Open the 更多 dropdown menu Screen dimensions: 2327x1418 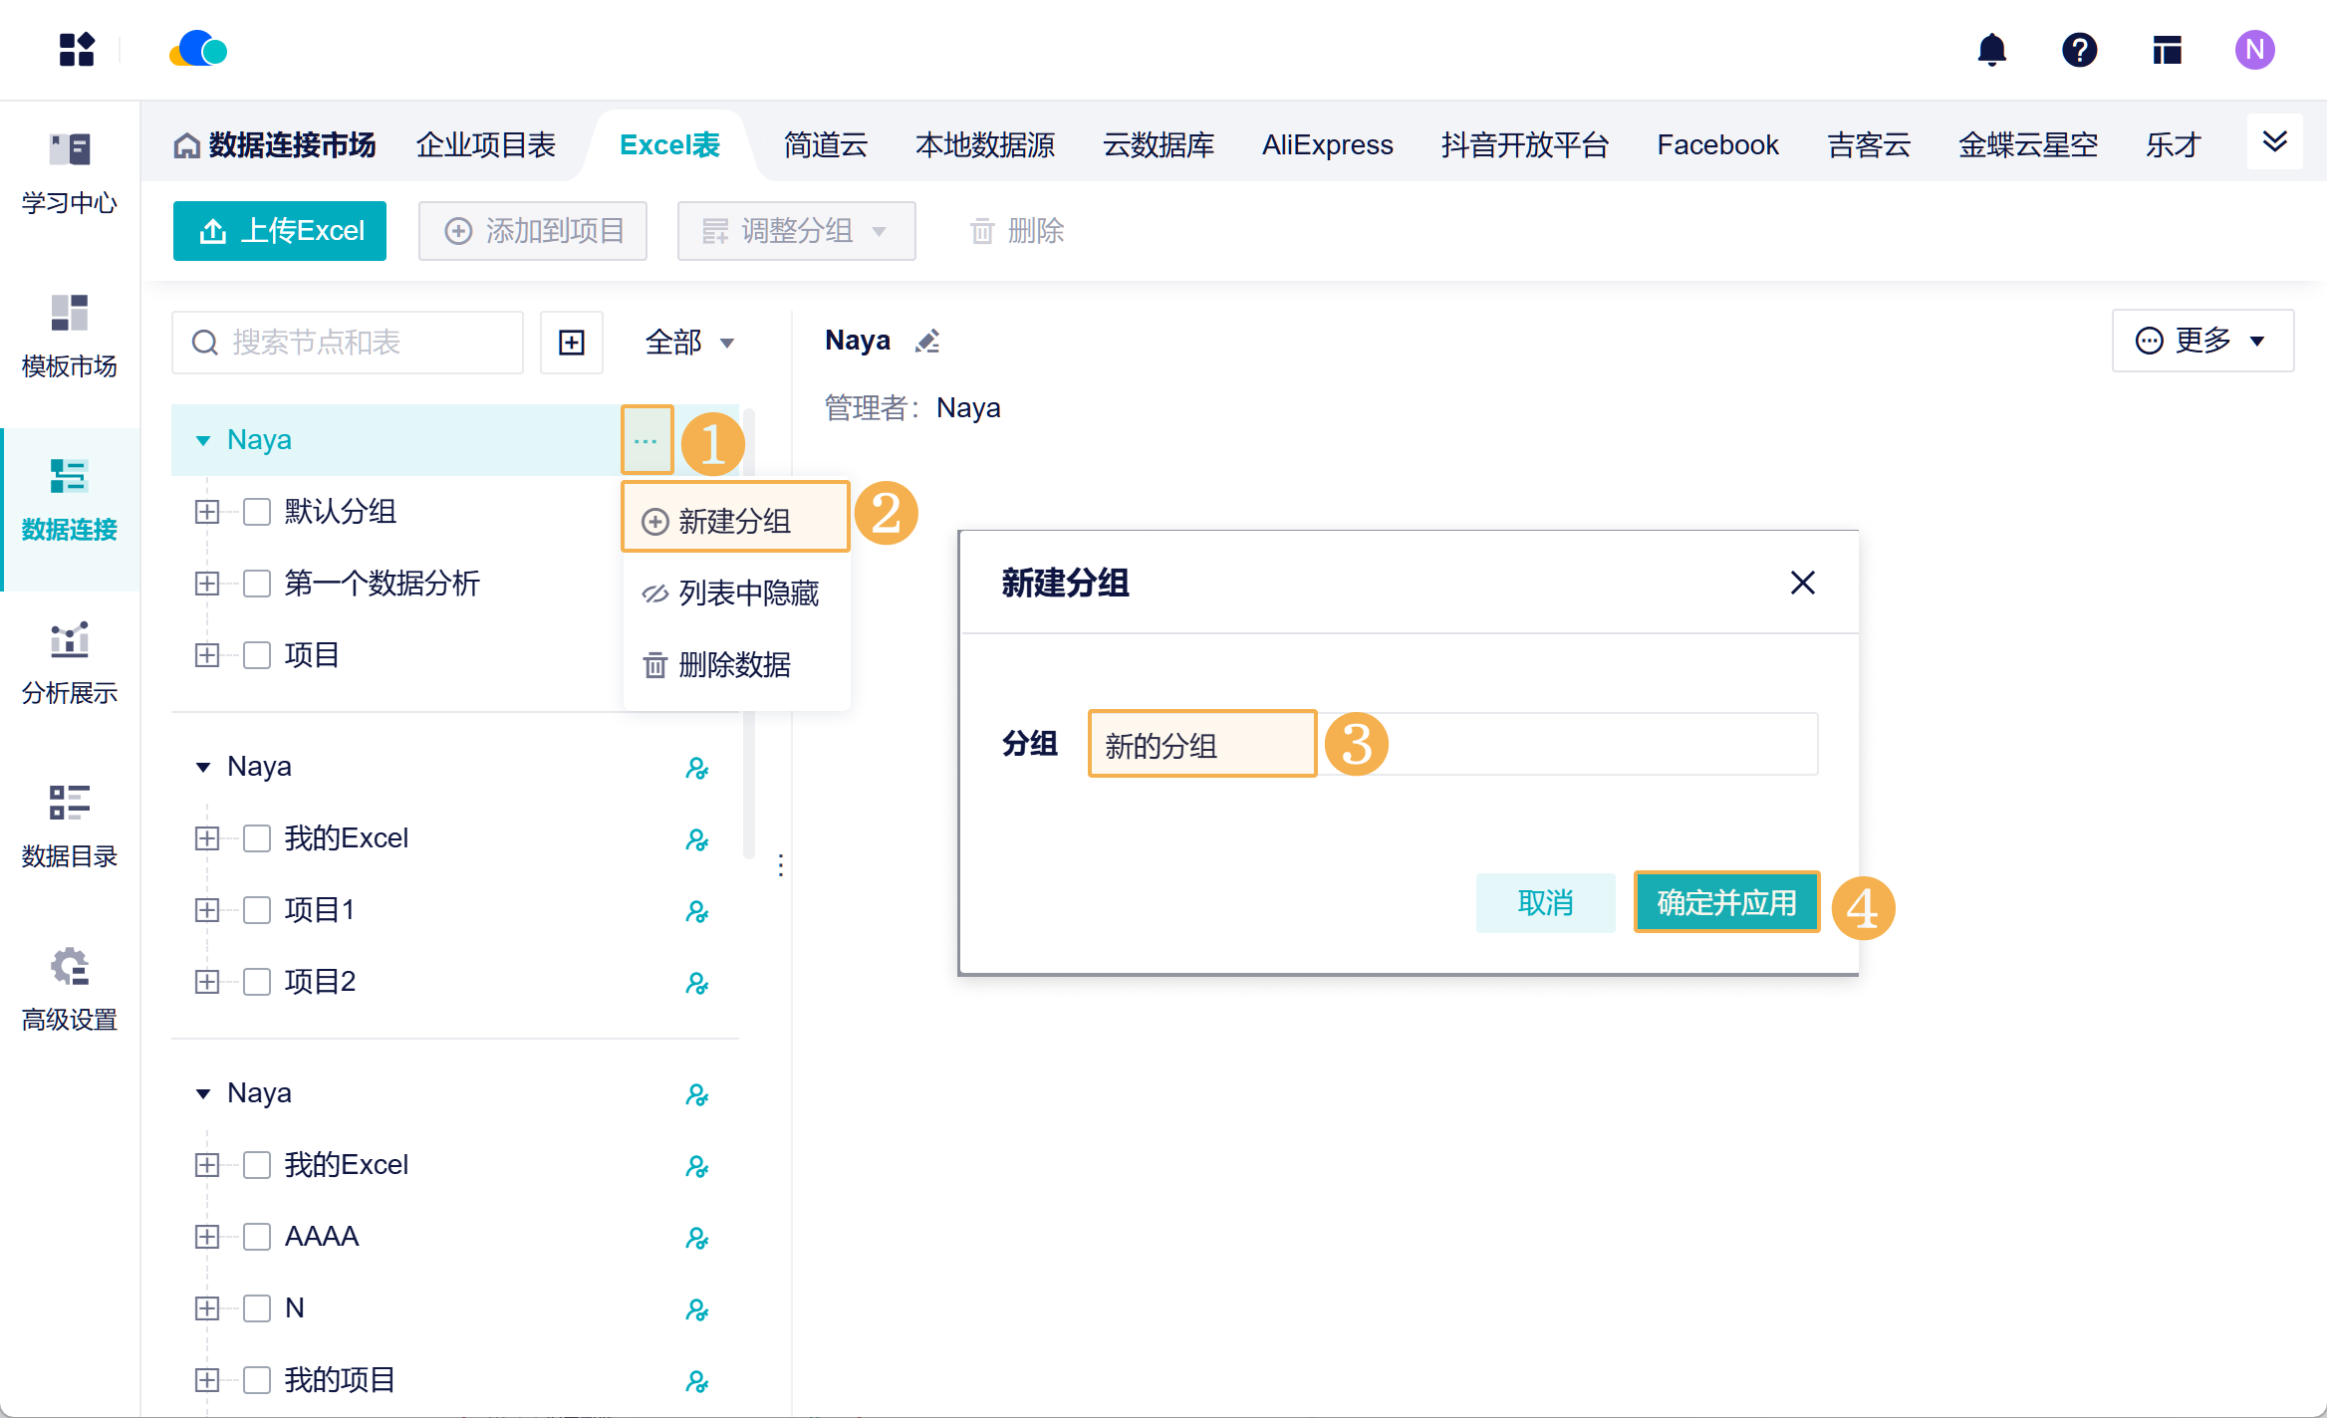2202,341
